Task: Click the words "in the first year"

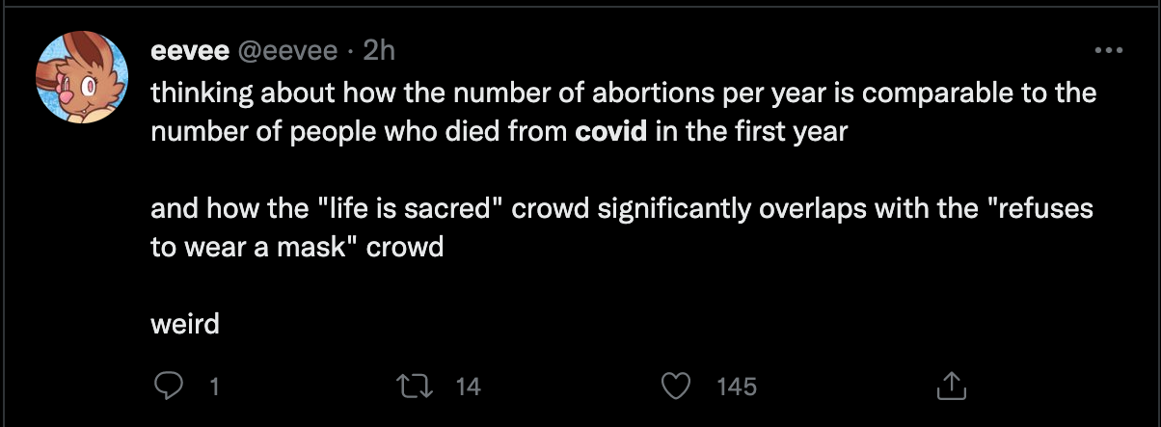Action: [750, 131]
